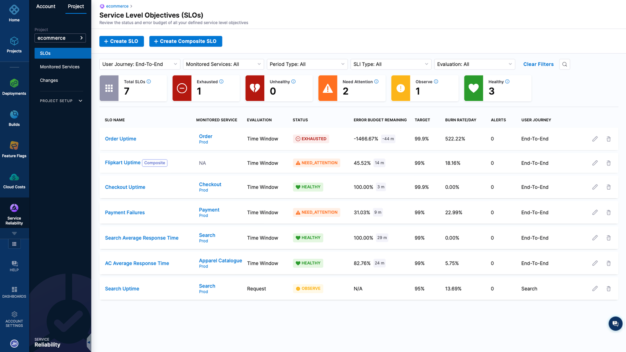Screen dimensions: 626x352
Task: Collapse the side navigation panel arrow
Action: click(89, 343)
